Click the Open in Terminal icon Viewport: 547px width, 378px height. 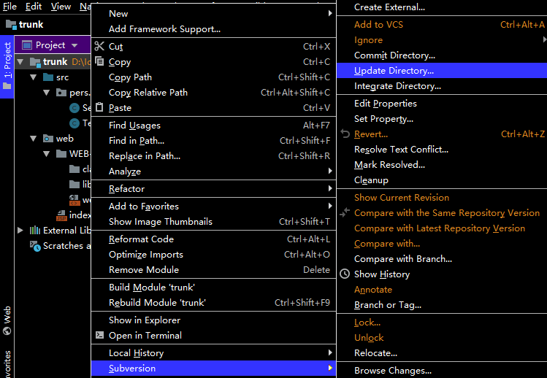tap(99, 335)
